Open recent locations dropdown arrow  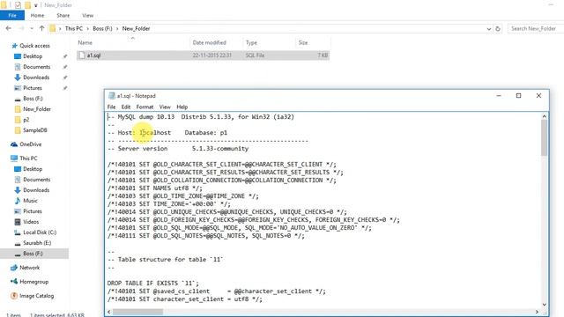pyautogui.click(x=32, y=28)
